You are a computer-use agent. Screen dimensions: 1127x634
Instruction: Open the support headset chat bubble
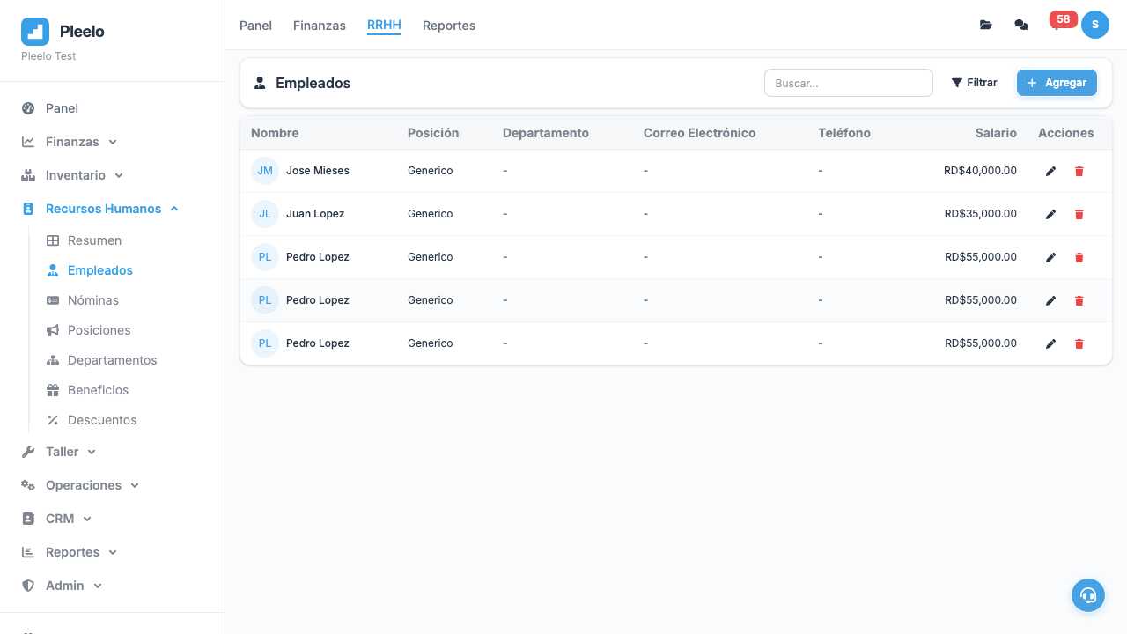click(1087, 595)
